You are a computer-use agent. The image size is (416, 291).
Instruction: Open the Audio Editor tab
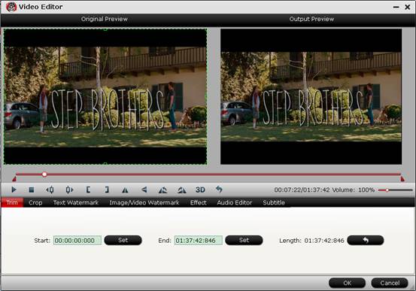coord(235,202)
